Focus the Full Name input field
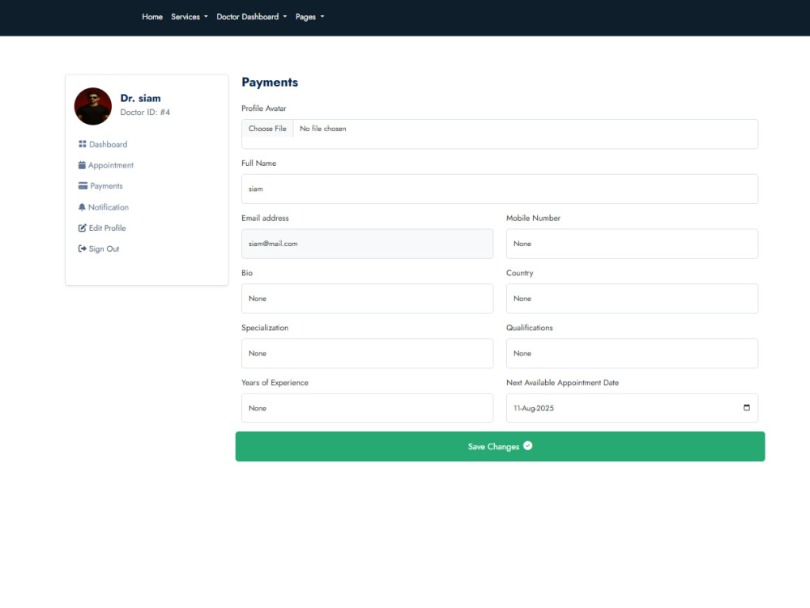Viewport: 810px width, 608px height. (x=500, y=189)
